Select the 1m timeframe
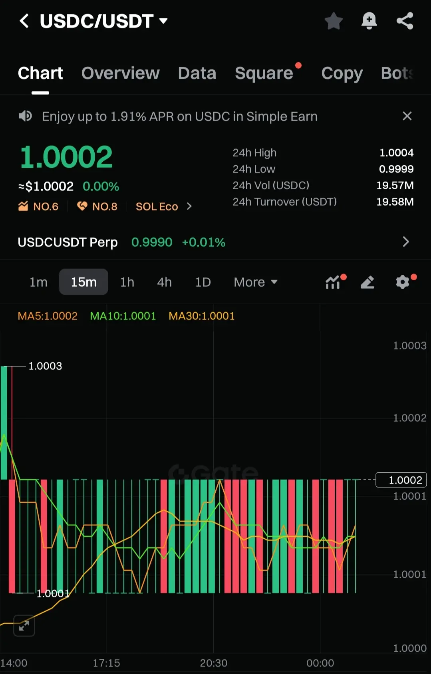The image size is (431, 674). coord(38,282)
